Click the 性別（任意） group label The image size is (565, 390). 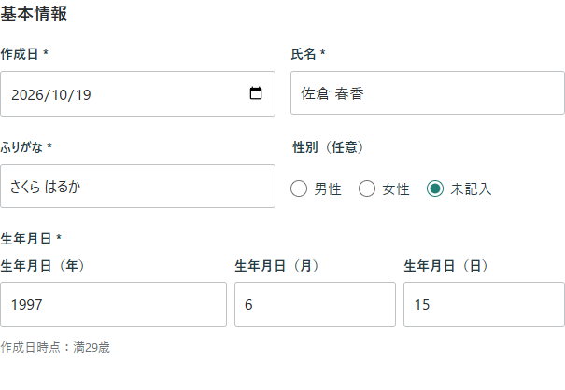[x=328, y=146]
